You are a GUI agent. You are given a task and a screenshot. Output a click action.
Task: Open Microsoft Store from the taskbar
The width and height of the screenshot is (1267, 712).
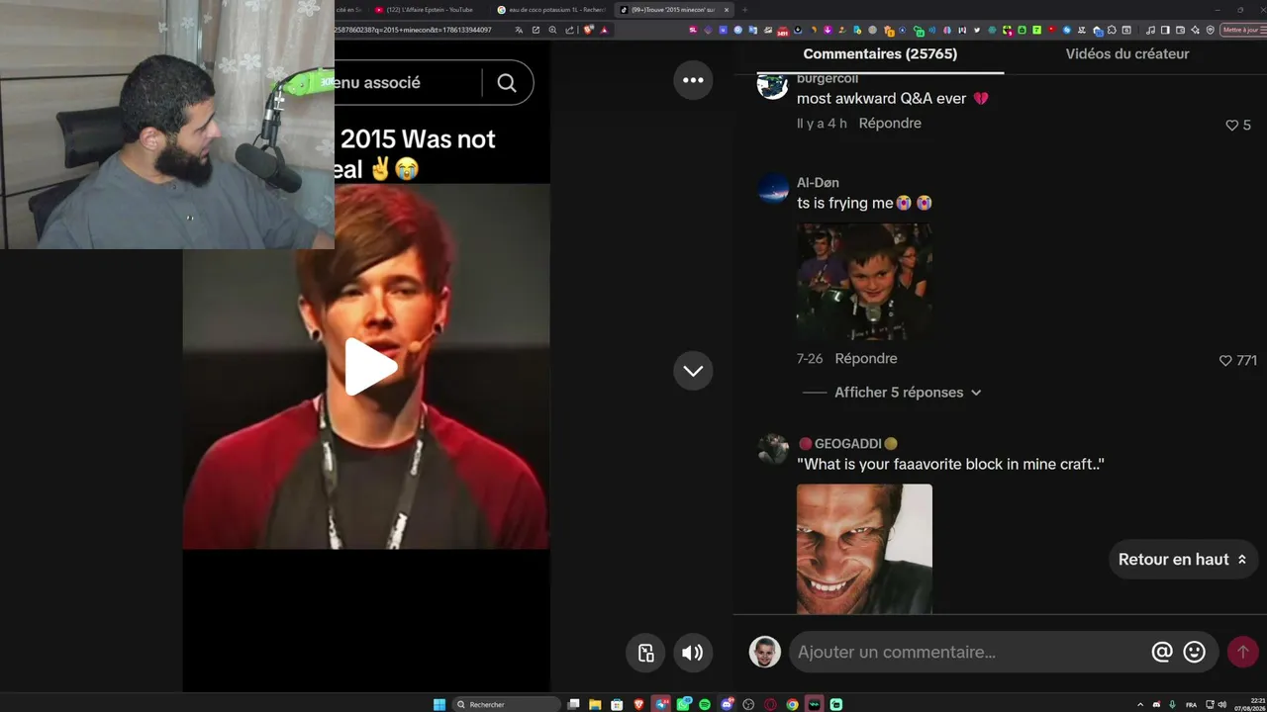click(617, 704)
